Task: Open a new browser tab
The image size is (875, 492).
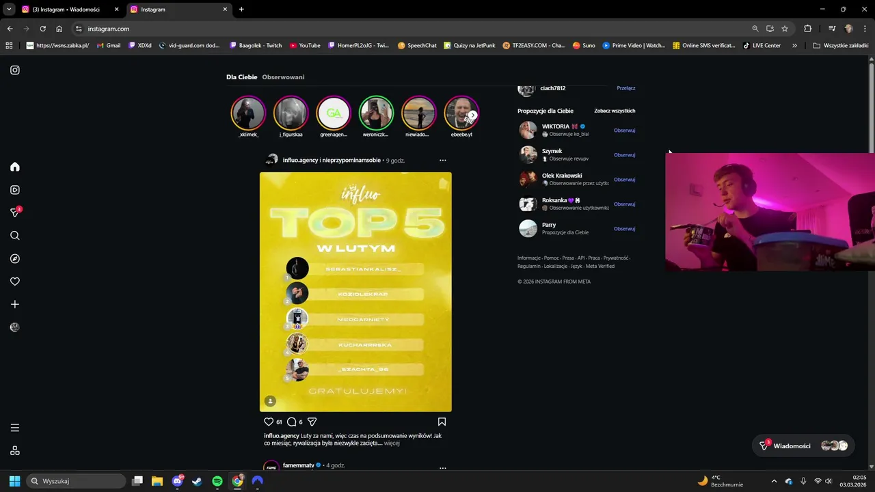Action: click(x=241, y=10)
